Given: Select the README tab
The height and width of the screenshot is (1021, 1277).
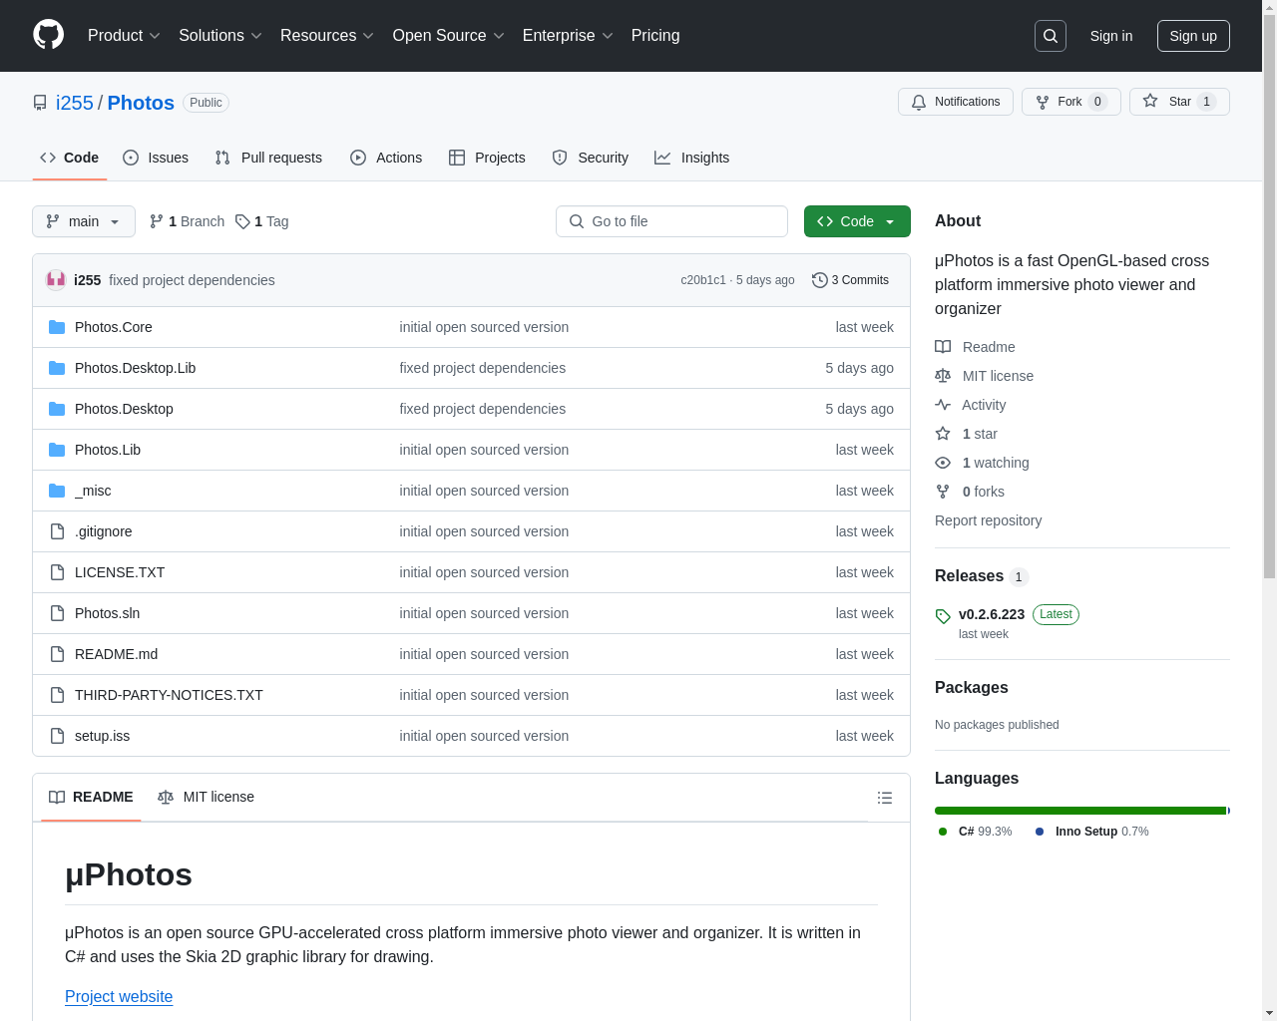Looking at the screenshot, I should tap(91, 797).
